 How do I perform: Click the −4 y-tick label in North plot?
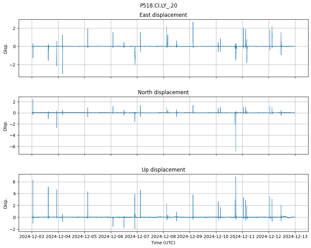coord(13,135)
